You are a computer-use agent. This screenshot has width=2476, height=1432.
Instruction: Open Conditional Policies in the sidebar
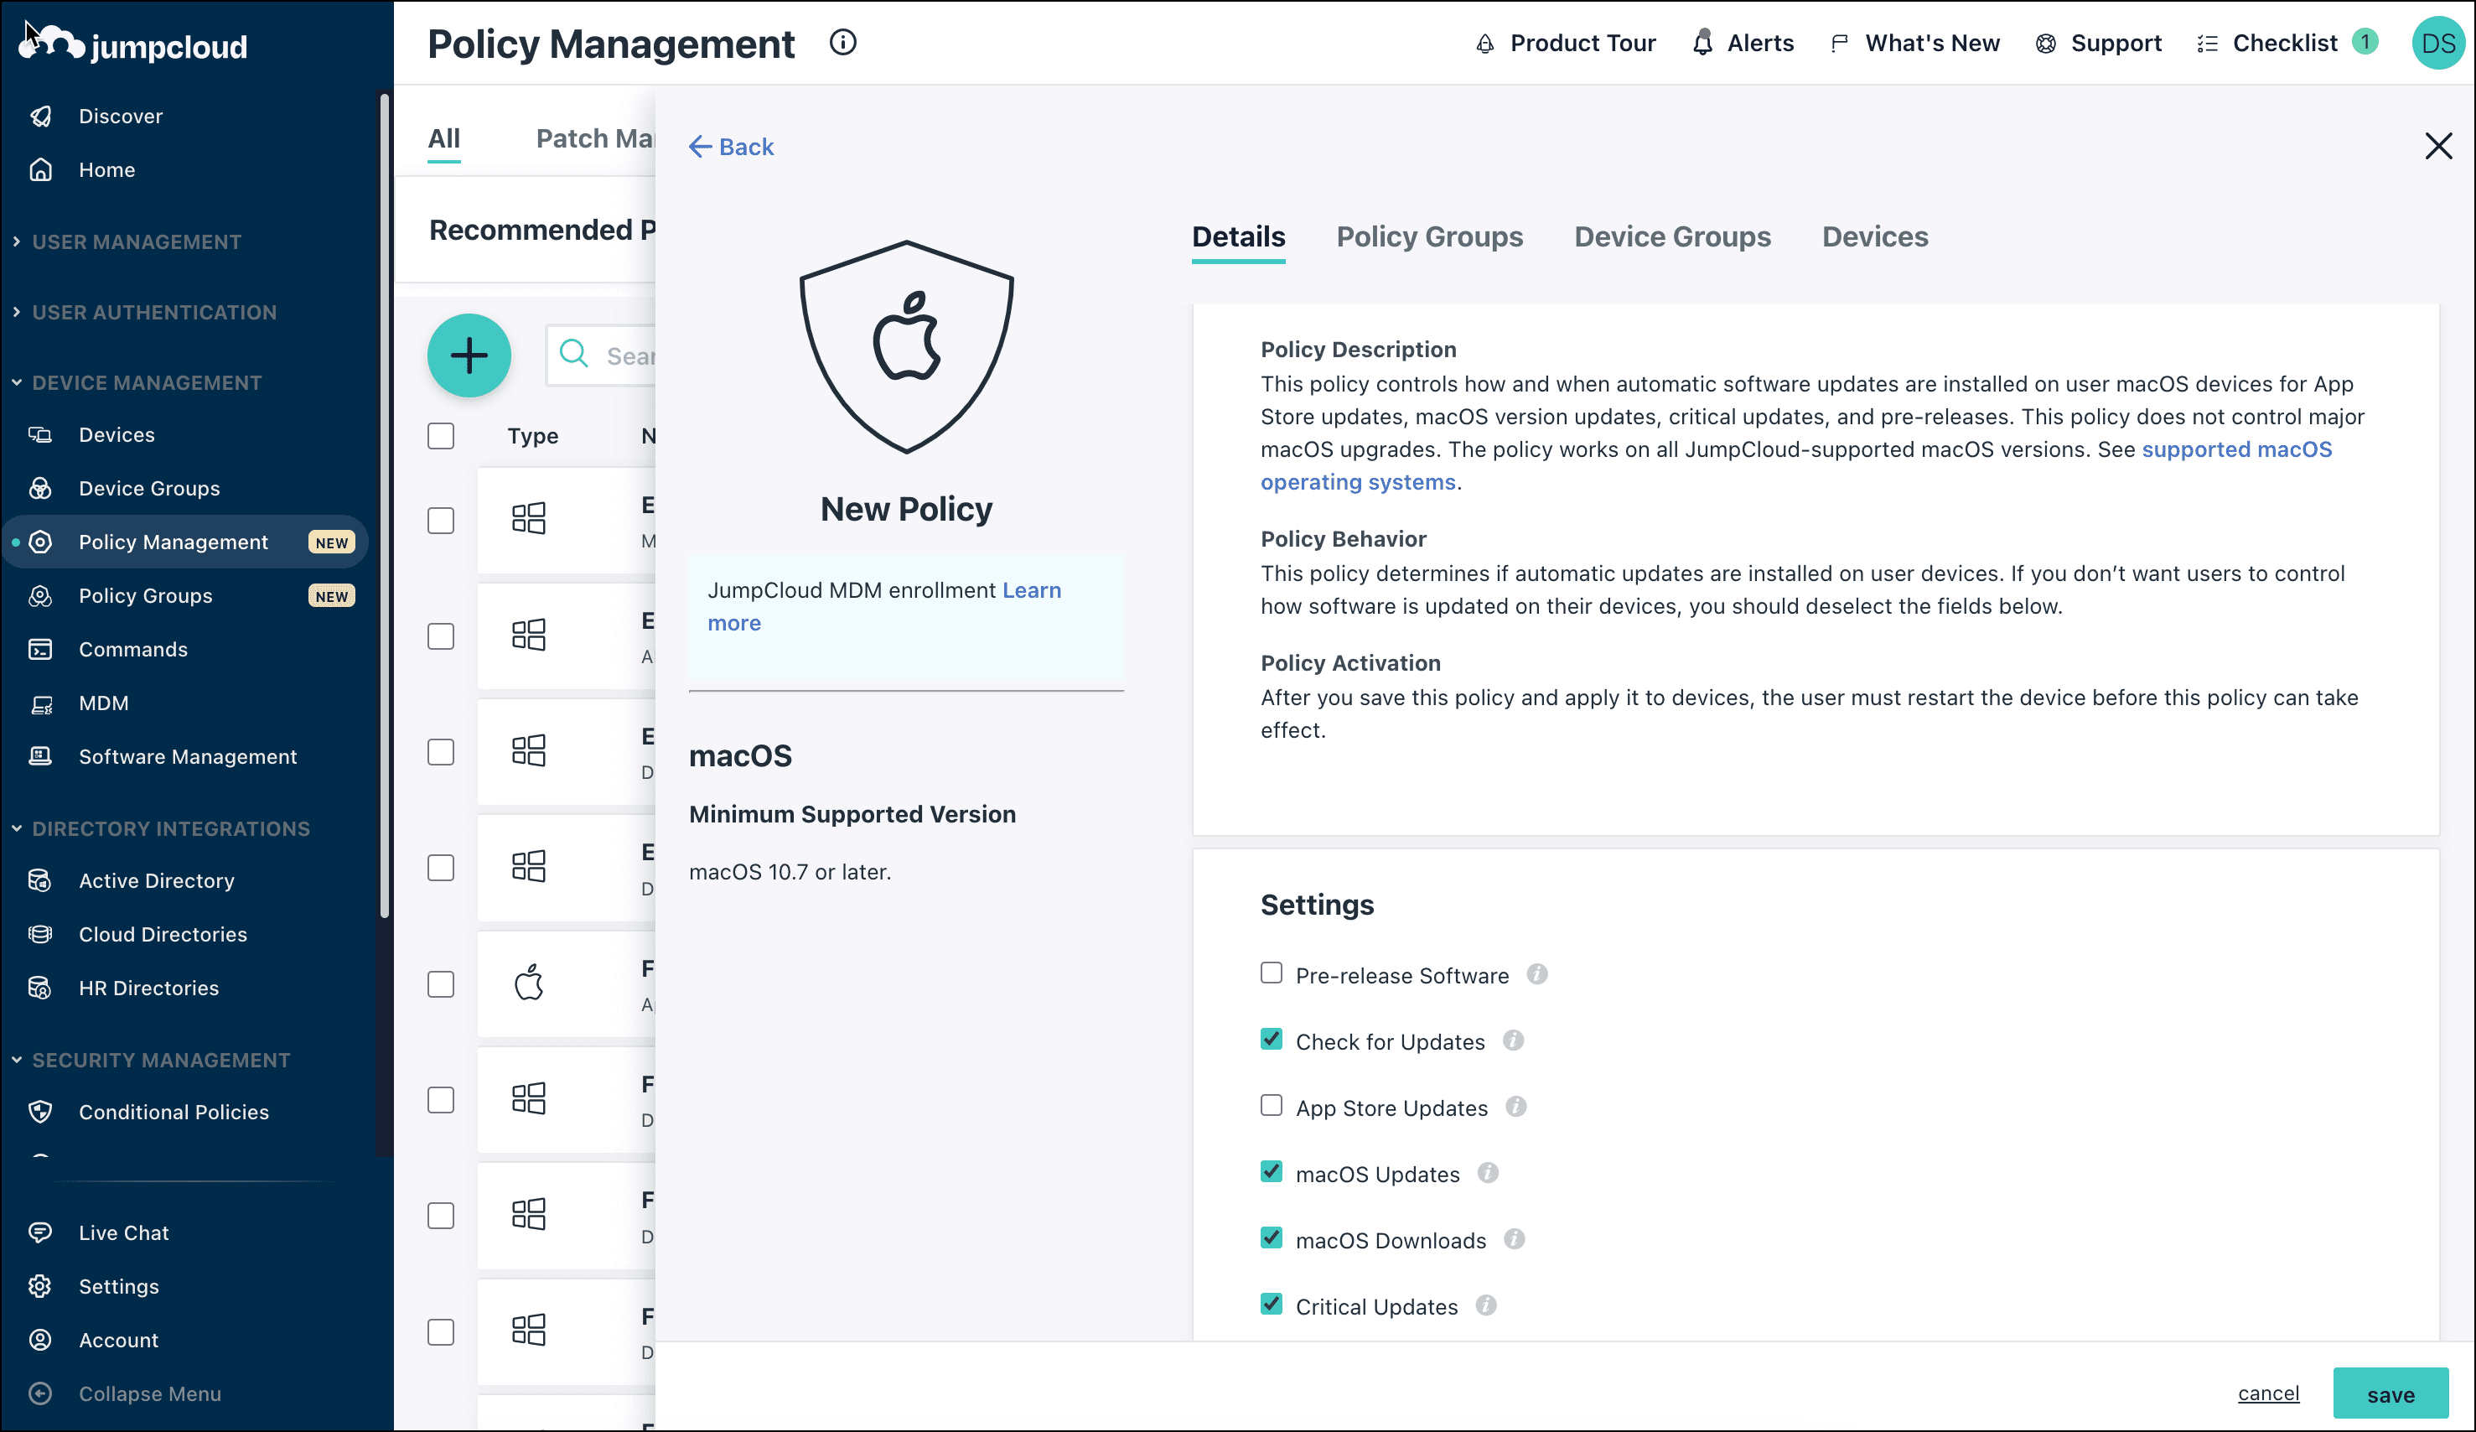coord(173,1112)
